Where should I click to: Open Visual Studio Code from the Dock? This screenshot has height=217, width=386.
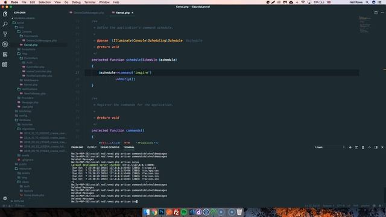click(191, 212)
